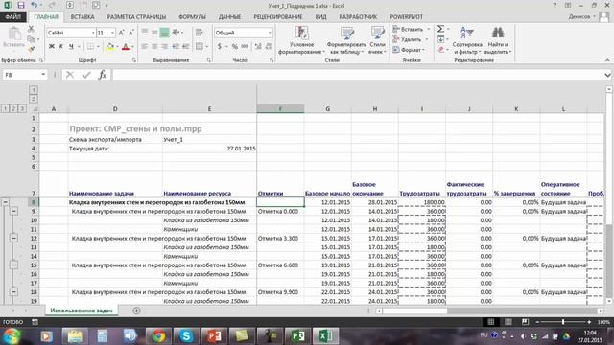Image resolution: width=614 pixels, height=345 pixels.
Task: Toggle italic (К) formatting
Action: pyautogui.click(x=61, y=47)
